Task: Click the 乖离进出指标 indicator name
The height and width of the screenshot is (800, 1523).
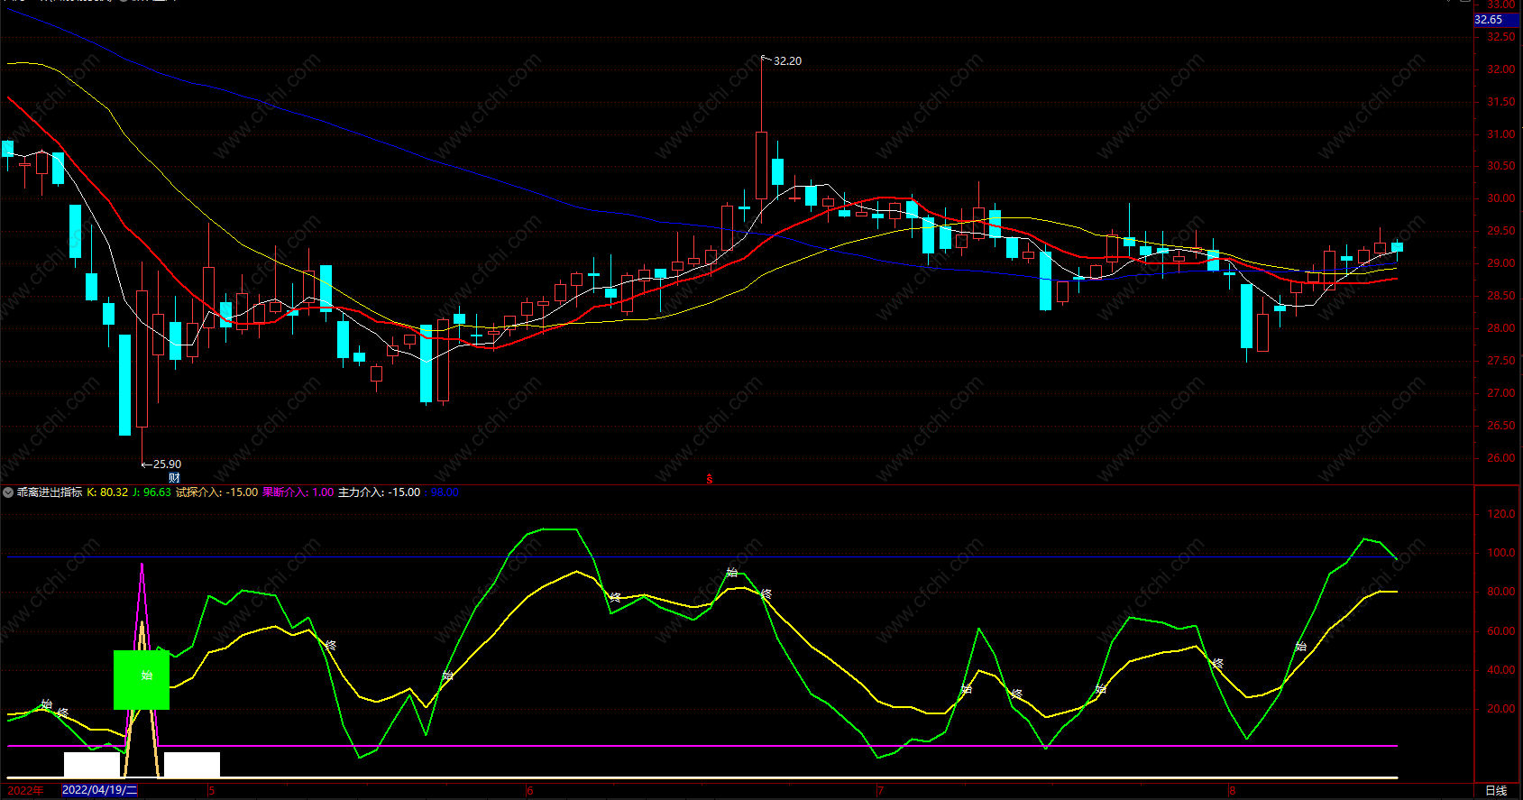Action: click(50, 492)
